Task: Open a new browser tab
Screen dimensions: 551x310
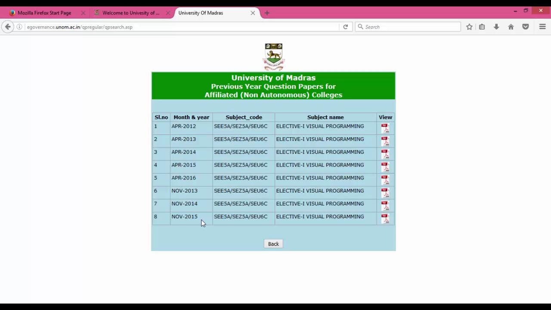Action: 267,13
